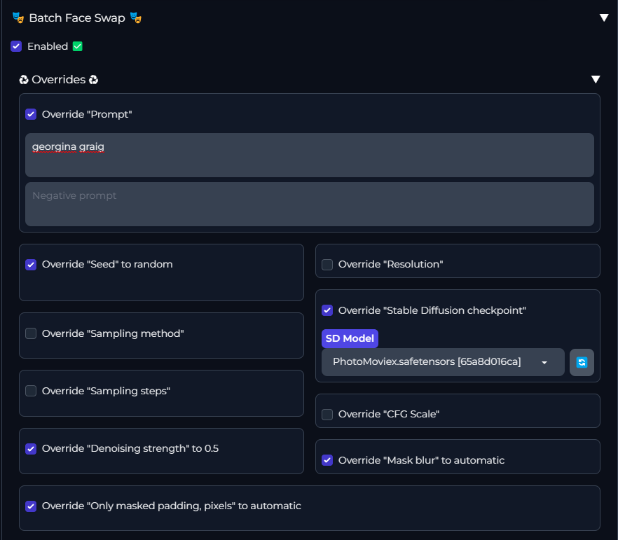Click into the Negative prompt field
Image resolution: width=618 pixels, height=540 pixels.
tap(309, 204)
